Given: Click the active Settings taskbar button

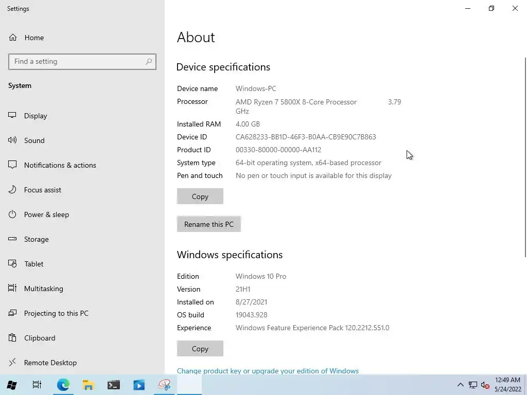Looking at the screenshot, I should point(189,385).
